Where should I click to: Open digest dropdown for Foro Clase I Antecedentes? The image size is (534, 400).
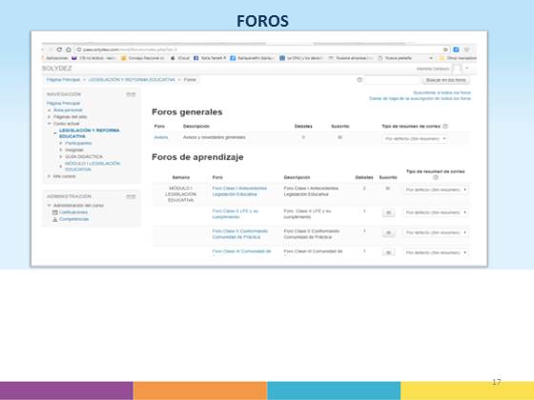click(x=437, y=190)
